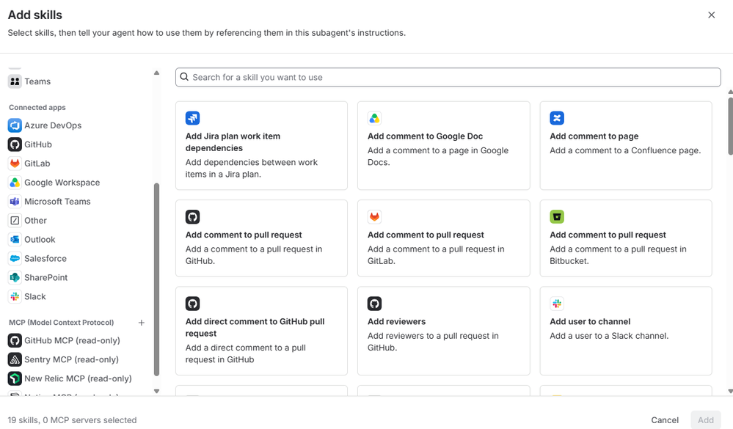Select 'Add user to channel' skill
The image size is (733, 429).
pyautogui.click(x=625, y=331)
